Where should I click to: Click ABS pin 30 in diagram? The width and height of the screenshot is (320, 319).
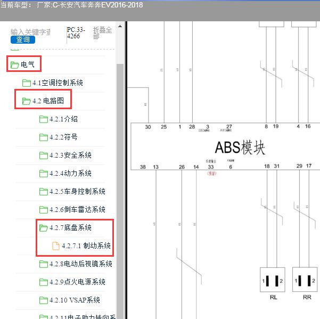(148, 127)
